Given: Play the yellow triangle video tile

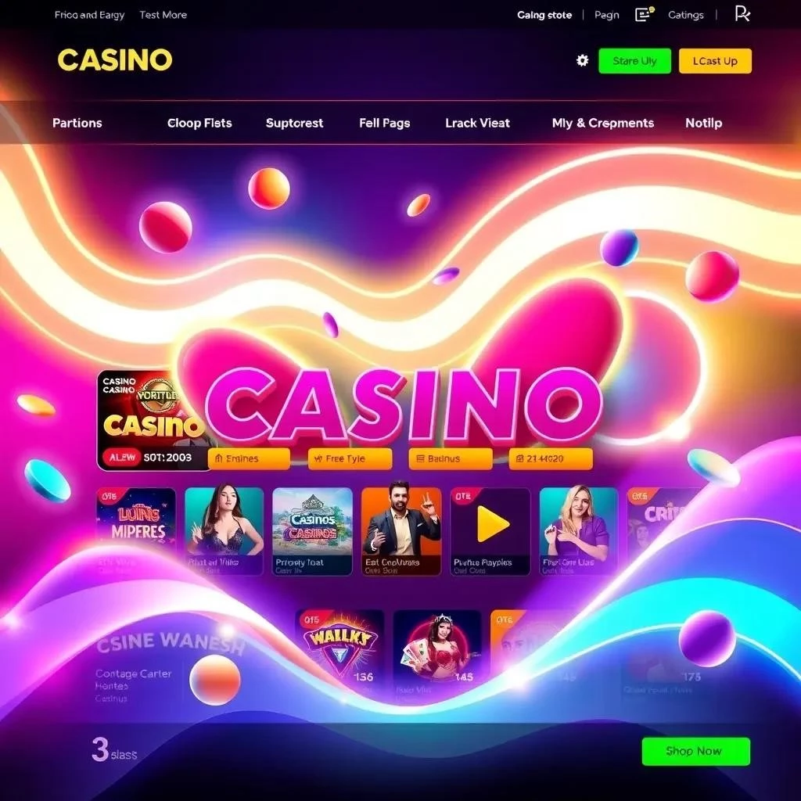Looking at the screenshot, I should point(490,531).
